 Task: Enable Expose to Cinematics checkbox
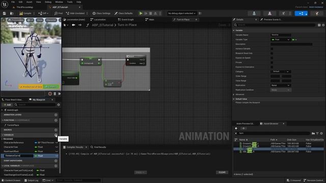tap(271, 67)
